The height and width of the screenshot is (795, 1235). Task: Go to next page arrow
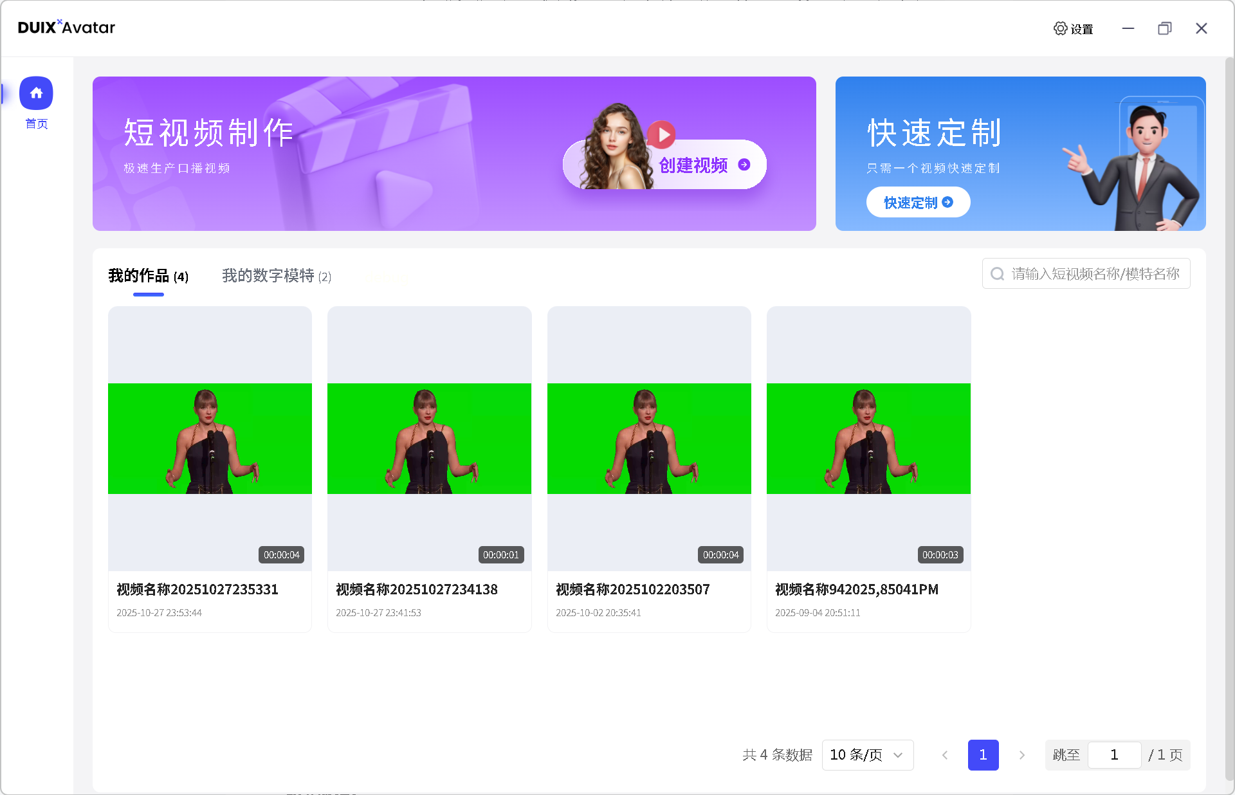1021,755
